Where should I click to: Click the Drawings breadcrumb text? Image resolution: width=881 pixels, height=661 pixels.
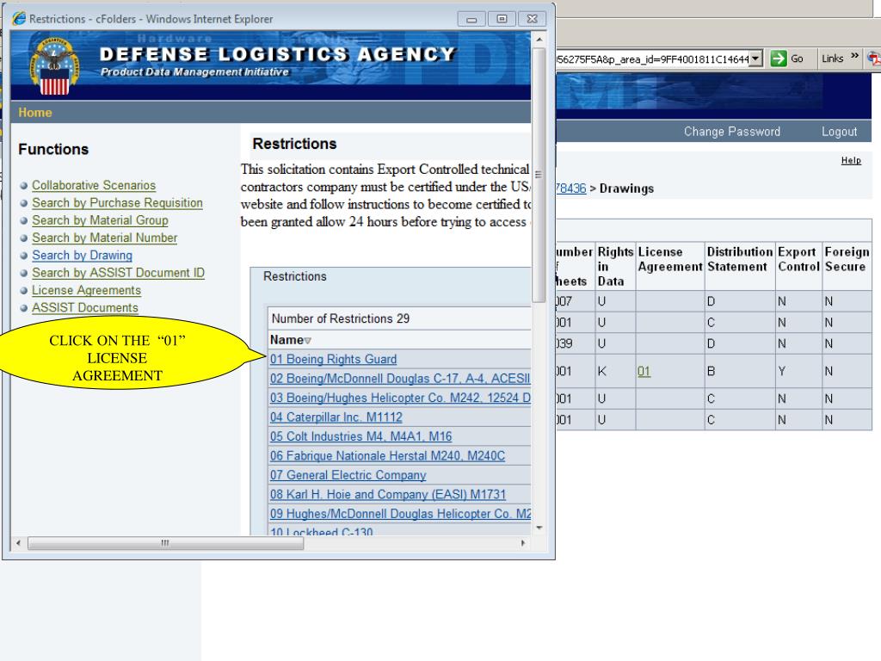626,188
